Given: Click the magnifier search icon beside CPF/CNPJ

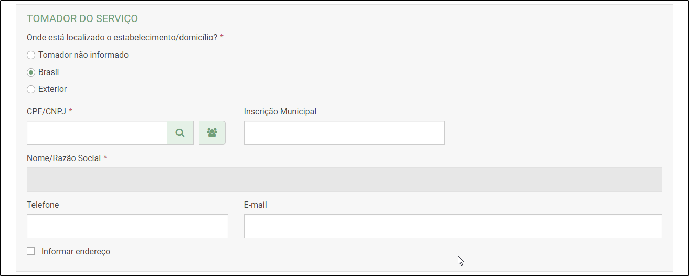Looking at the screenshot, I should pos(180,133).
